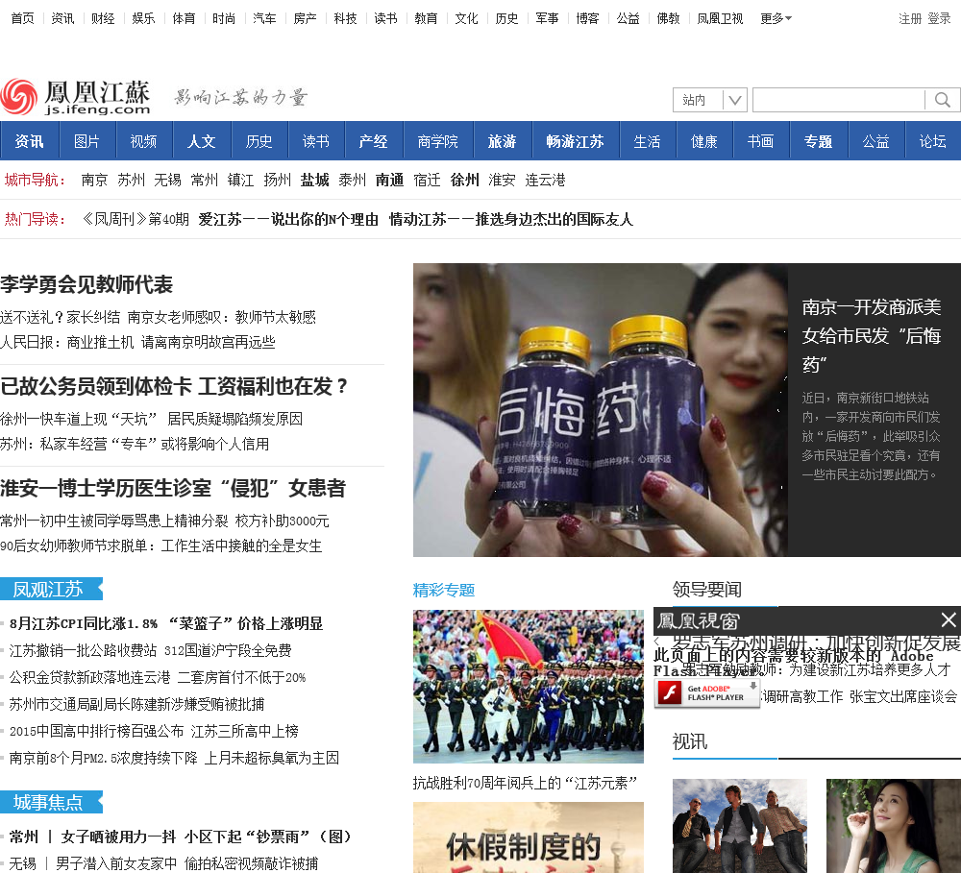Image resolution: width=961 pixels, height=873 pixels.
Task: Open 南京一开发商派美女 featured title
Action: (x=871, y=335)
